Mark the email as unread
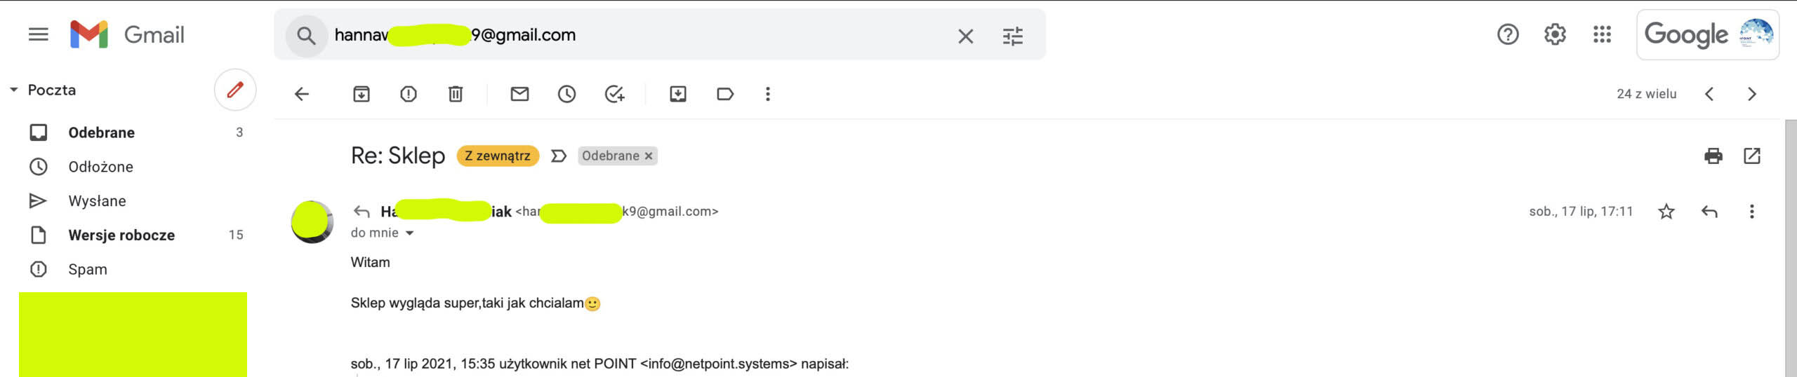The image size is (1797, 377). [519, 94]
